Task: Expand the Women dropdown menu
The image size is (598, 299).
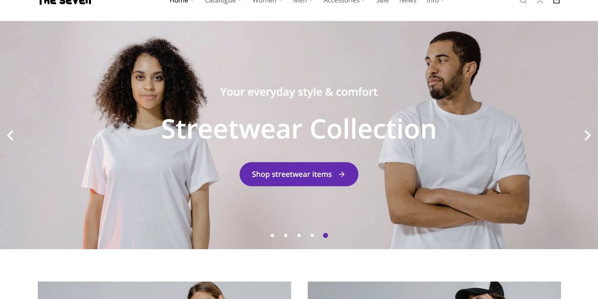Action: (267, 1)
